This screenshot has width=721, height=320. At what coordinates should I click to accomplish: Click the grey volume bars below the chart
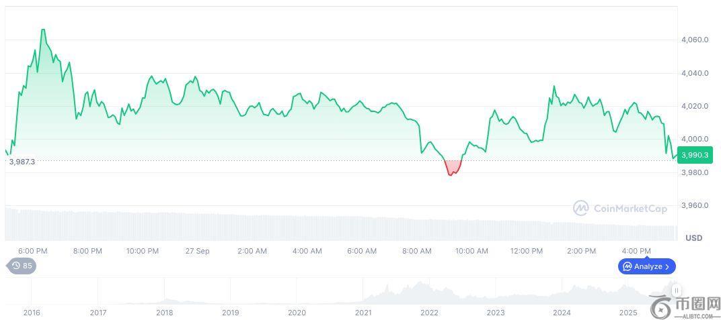[336, 227]
